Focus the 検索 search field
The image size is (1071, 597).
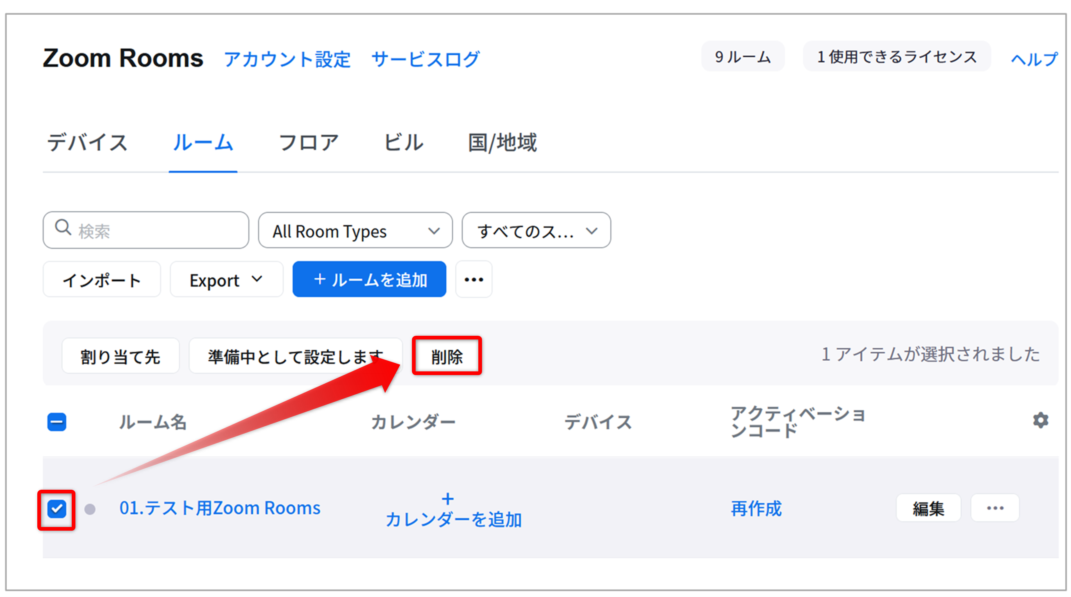point(146,230)
